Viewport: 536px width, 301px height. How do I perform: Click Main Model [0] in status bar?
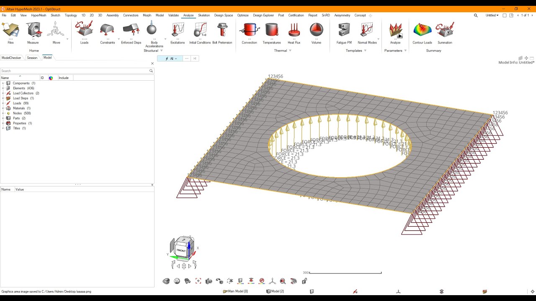click(x=235, y=291)
